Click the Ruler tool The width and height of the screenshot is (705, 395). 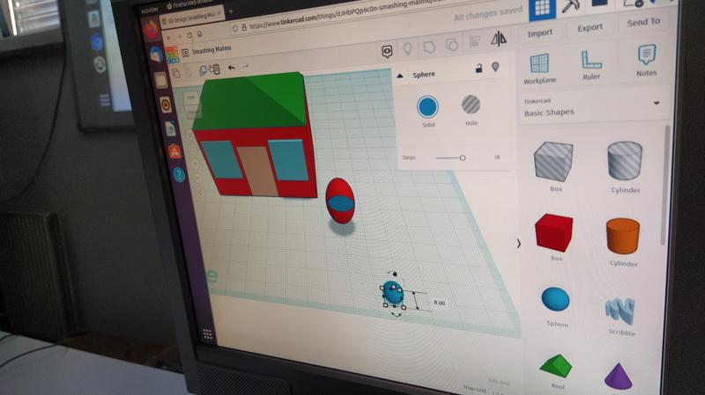tap(591, 65)
